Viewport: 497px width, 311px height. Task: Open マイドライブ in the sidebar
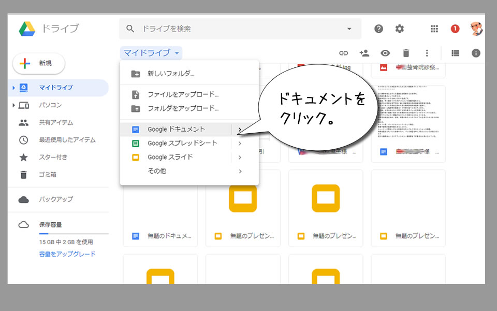tap(59, 88)
